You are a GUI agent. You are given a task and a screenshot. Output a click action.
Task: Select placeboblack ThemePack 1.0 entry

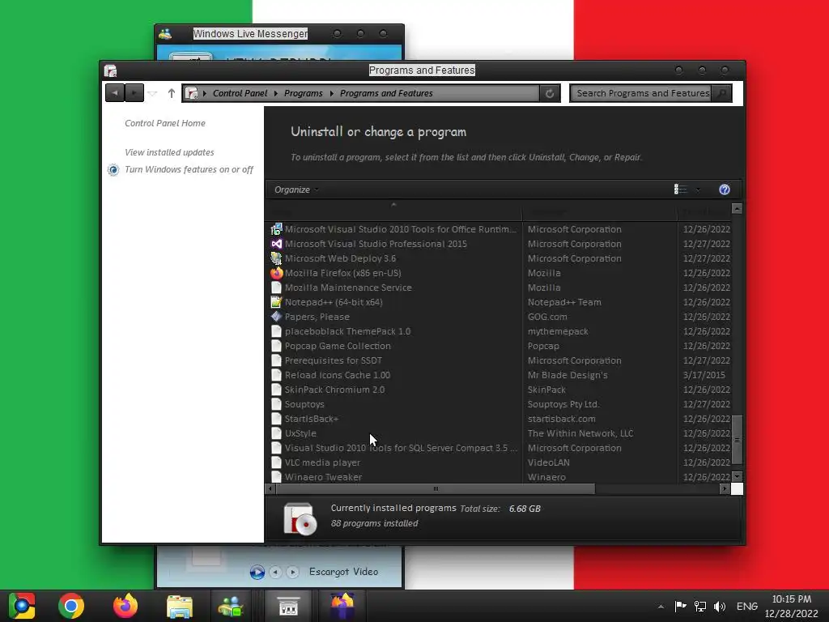pyautogui.click(x=347, y=331)
